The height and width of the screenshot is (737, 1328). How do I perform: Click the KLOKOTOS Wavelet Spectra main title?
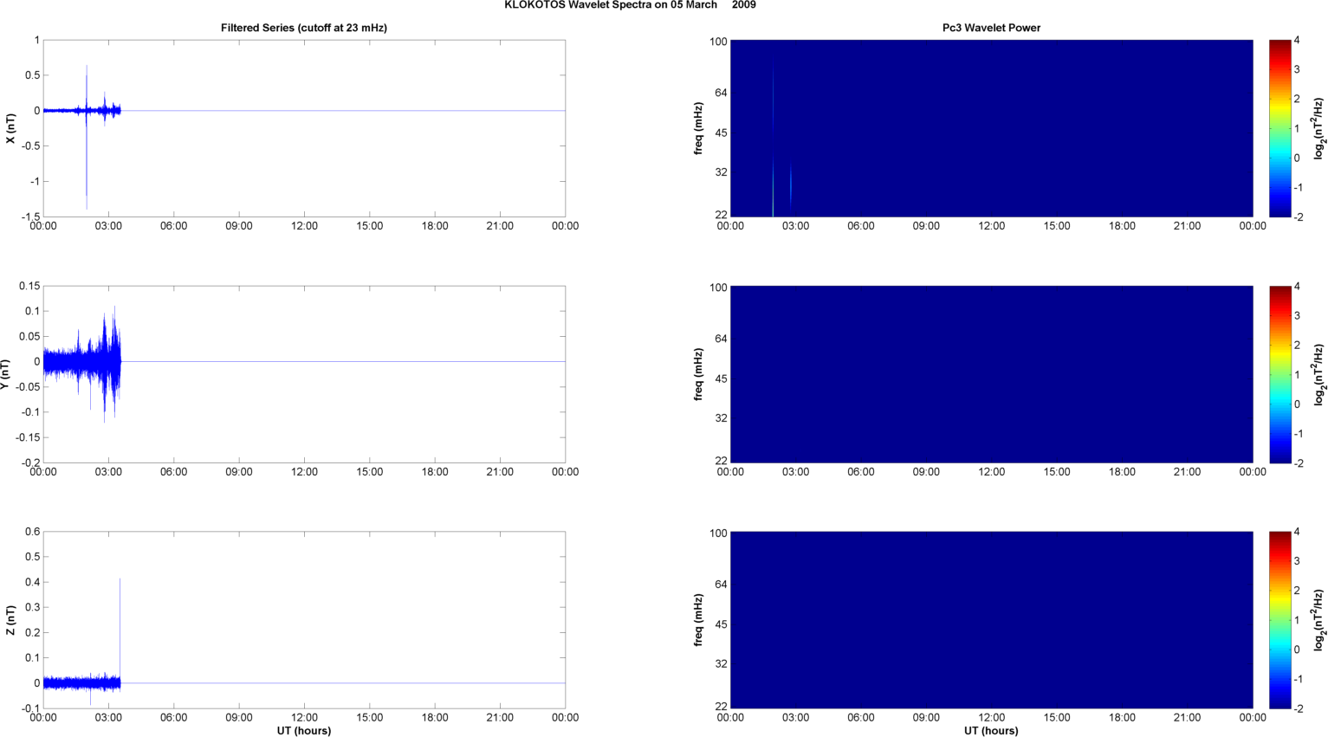click(x=630, y=5)
